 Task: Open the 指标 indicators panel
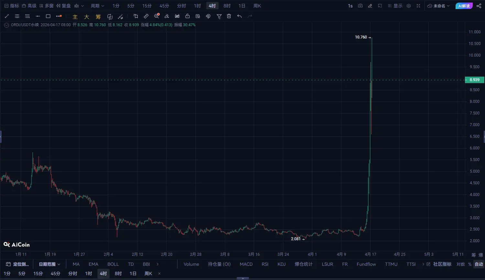click(x=12, y=6)
